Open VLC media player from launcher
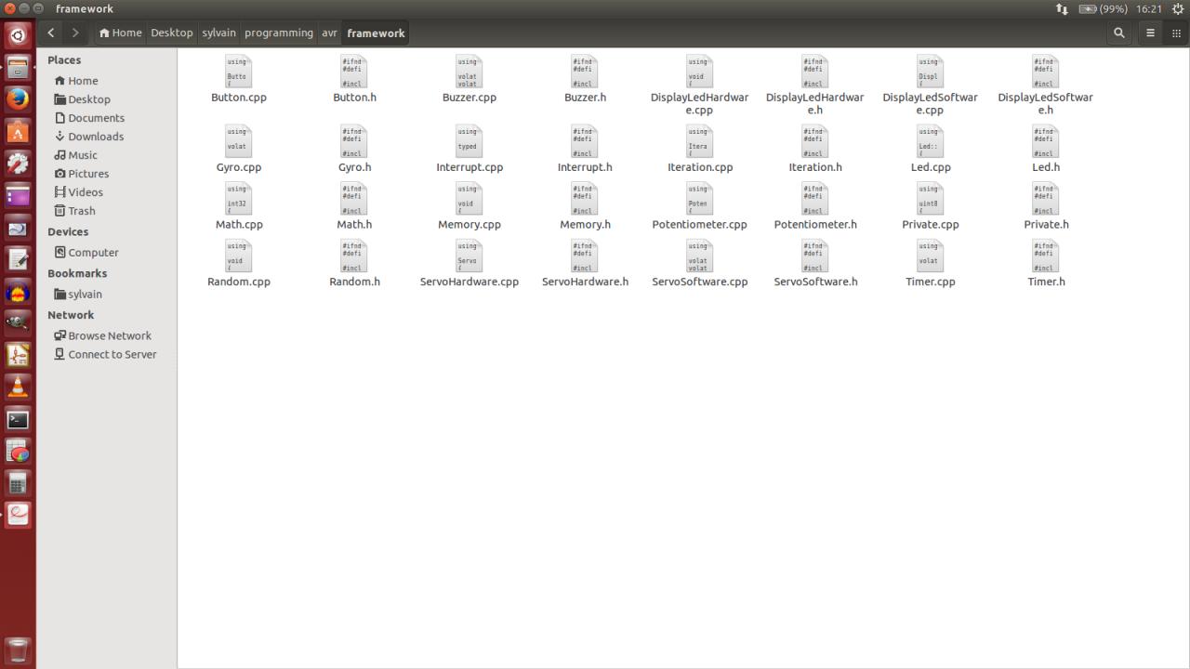Image resolution: width=1190 pixels, height=669 pixels. (x=18, y=387)
